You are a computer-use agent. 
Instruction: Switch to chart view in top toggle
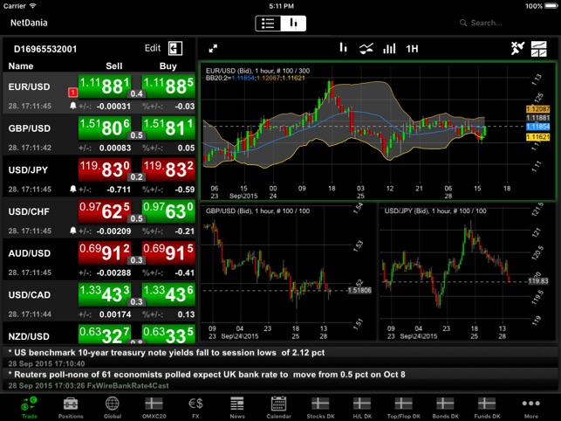294,23
